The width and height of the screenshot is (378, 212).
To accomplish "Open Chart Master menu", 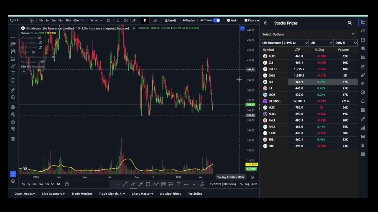I will click(142, 194).
